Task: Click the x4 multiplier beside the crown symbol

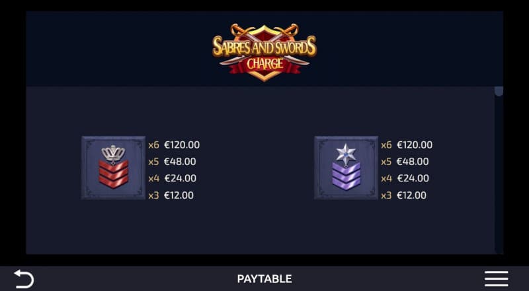Action: pyautogui.click(x=153, y=178)
